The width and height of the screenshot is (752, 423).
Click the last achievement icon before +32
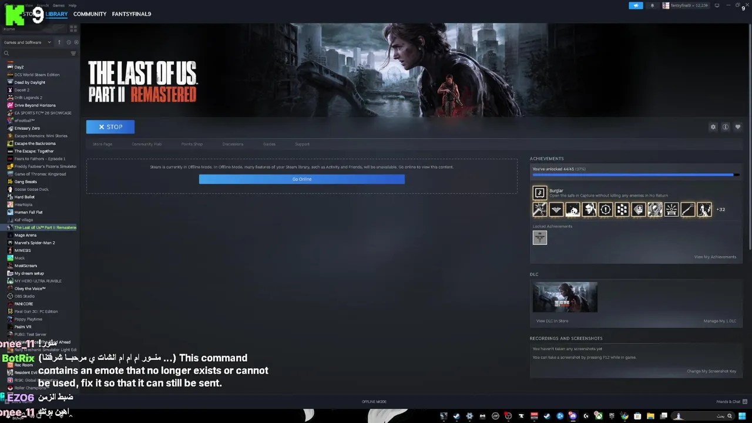pyautogui.click(x=704, y=209)
